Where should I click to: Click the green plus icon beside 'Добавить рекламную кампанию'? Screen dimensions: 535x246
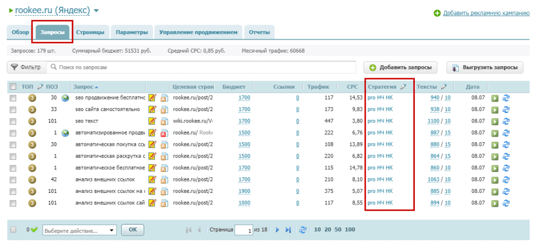click(x=437, y=13)
